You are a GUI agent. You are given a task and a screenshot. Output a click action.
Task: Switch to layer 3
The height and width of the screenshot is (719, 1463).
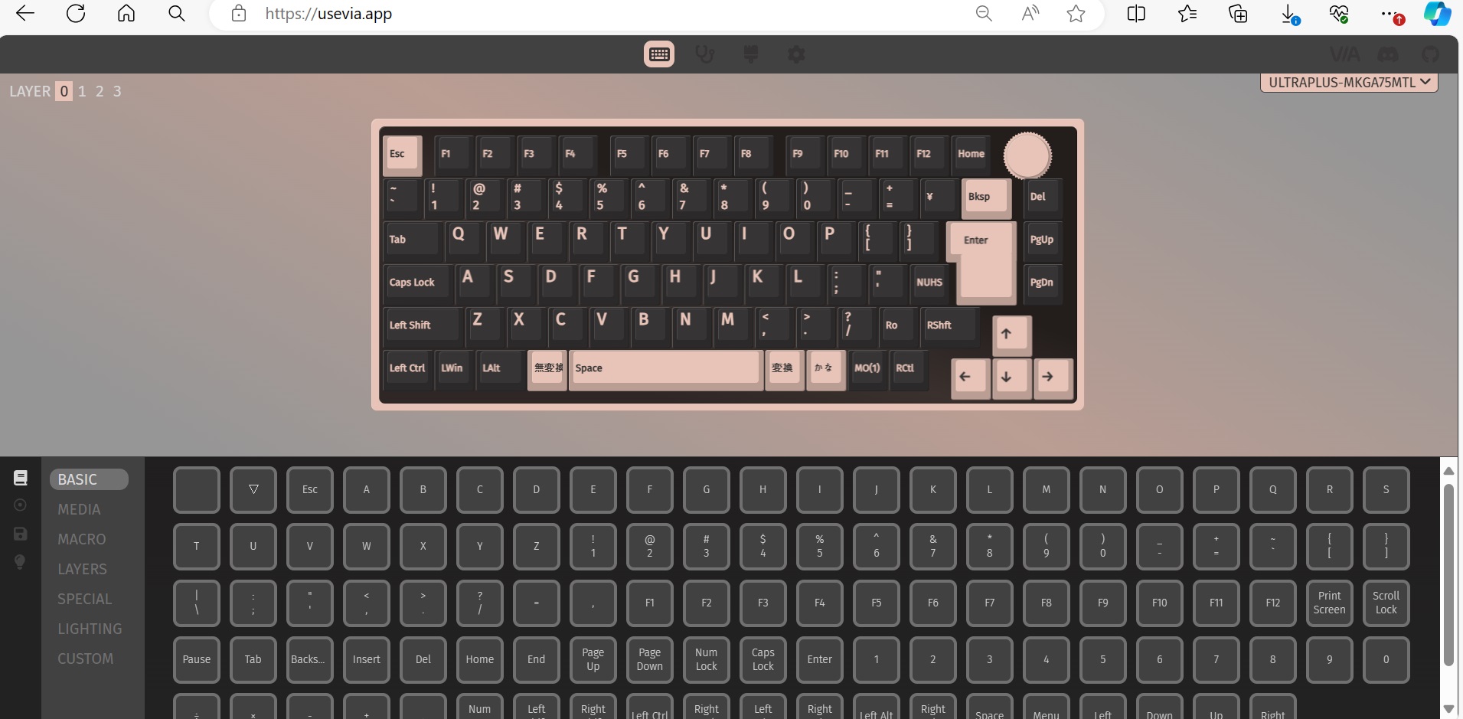point(117,91)
